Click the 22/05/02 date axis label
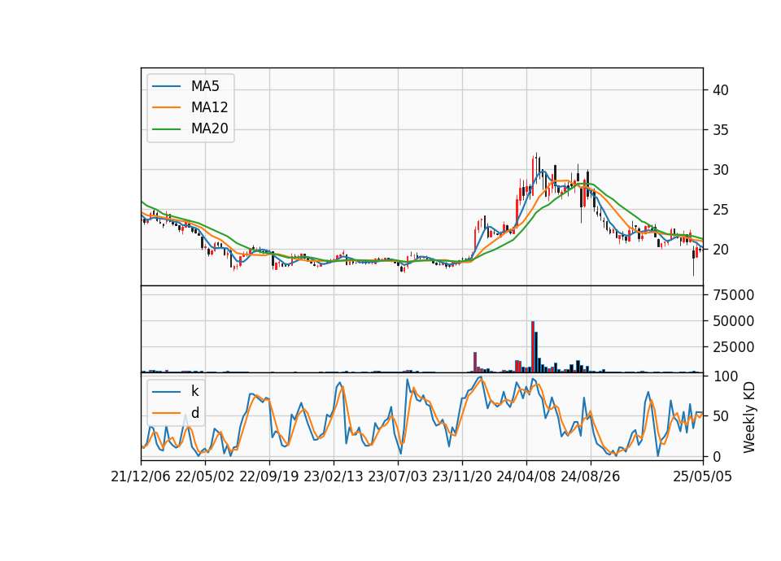The image size is (781, 561). (205, 476)
